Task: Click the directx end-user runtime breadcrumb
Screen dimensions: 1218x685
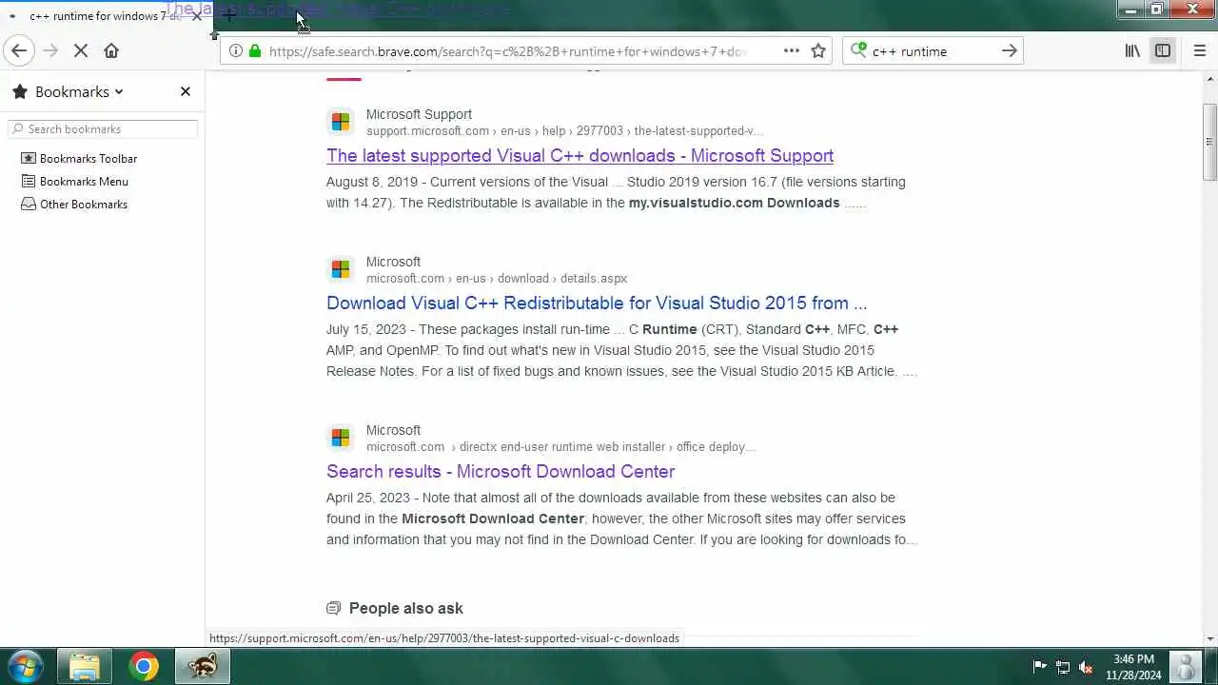Action: [x=561, y=447]
